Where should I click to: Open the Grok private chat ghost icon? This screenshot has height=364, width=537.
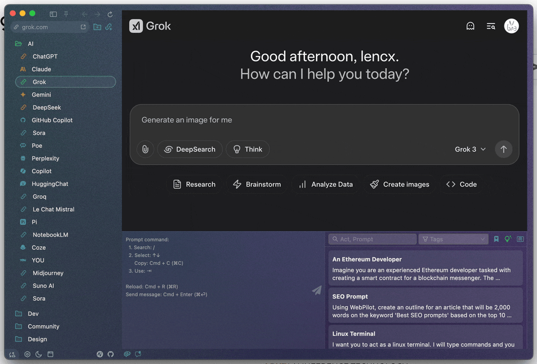pyautogui.click(x=470, y=26)
